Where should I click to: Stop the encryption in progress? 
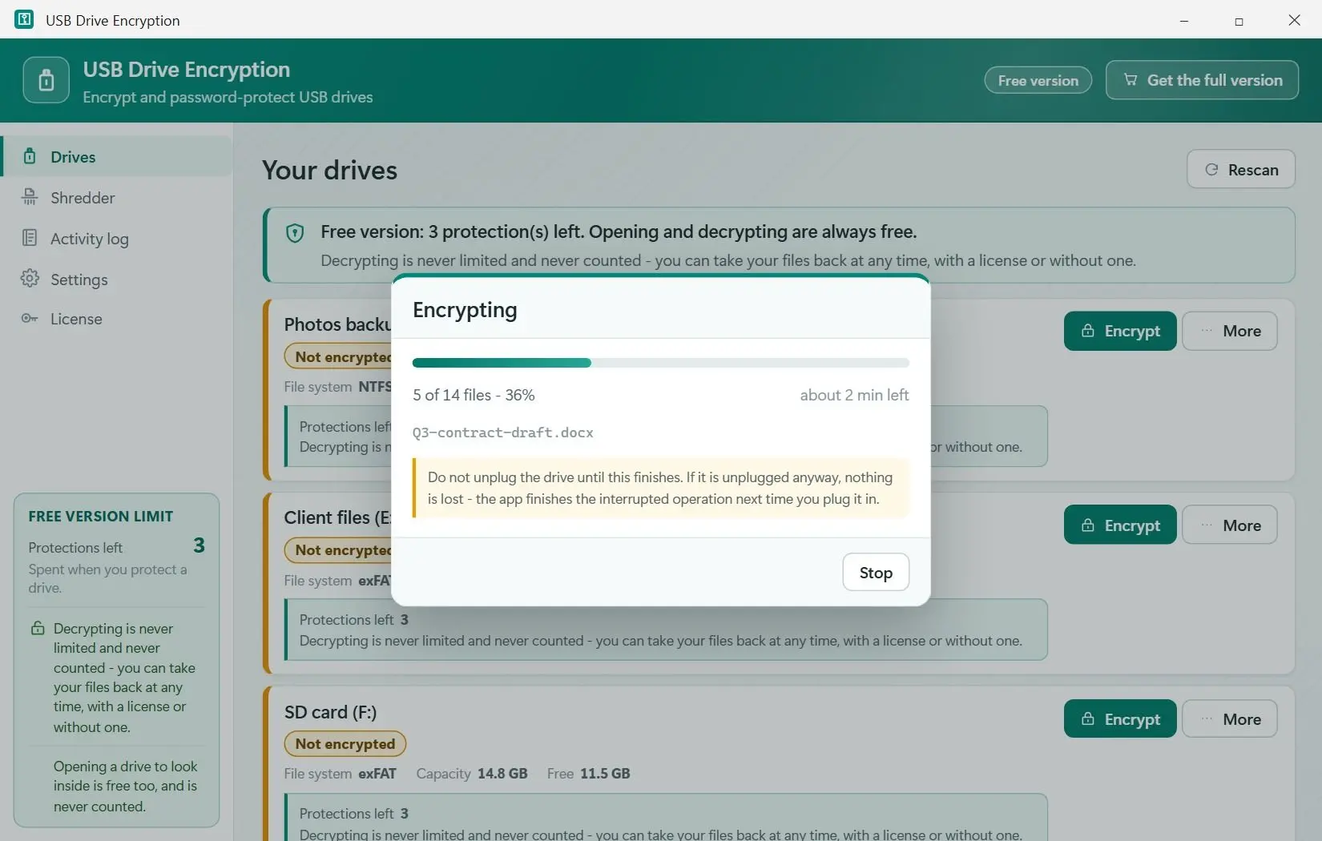tap(876, 573)
